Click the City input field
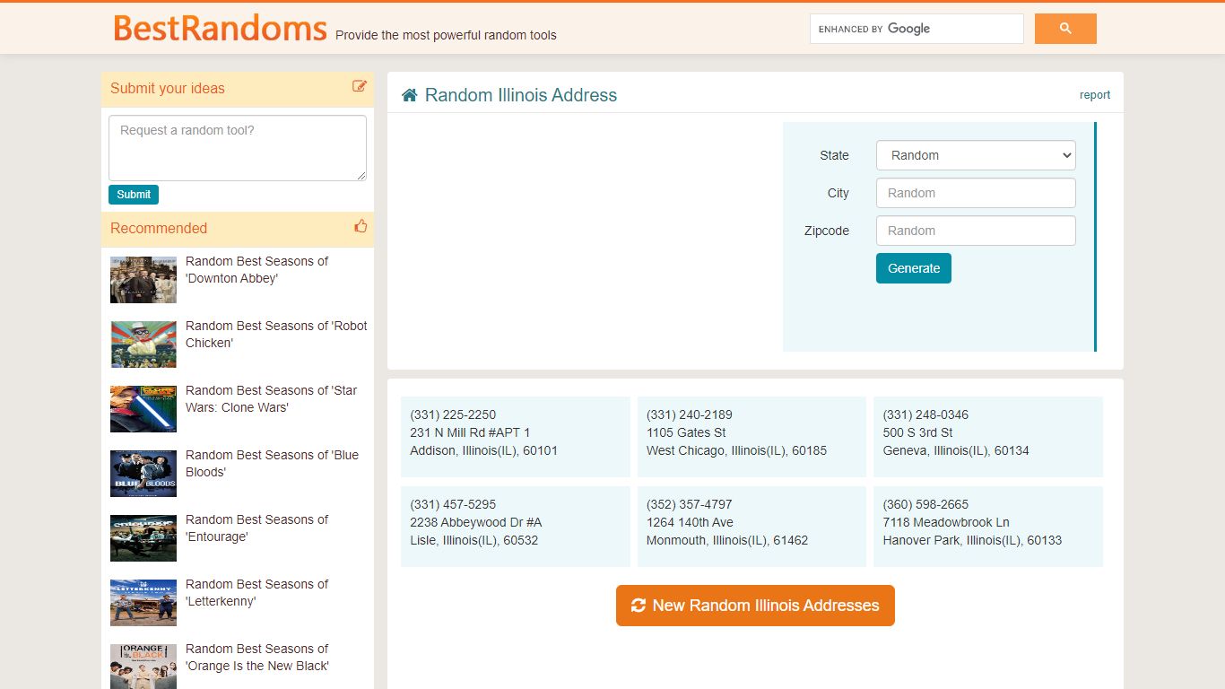1225x689 pixels. [976, 193]
